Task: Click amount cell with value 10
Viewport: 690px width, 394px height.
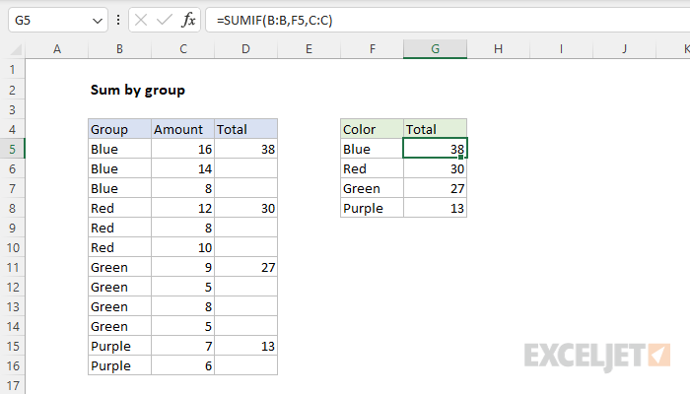Action: tap(183, 247)
